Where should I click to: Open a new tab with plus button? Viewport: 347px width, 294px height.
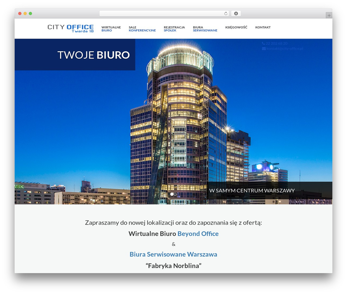click(329, 15)
